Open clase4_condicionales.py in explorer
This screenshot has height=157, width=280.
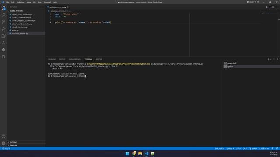point(22,24)
